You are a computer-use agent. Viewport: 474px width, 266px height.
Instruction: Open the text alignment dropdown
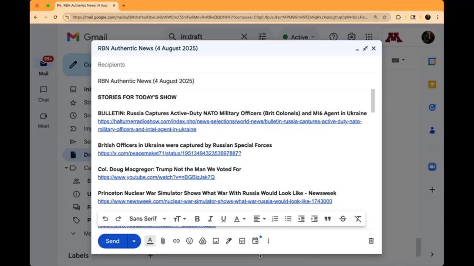pos(259,219)
